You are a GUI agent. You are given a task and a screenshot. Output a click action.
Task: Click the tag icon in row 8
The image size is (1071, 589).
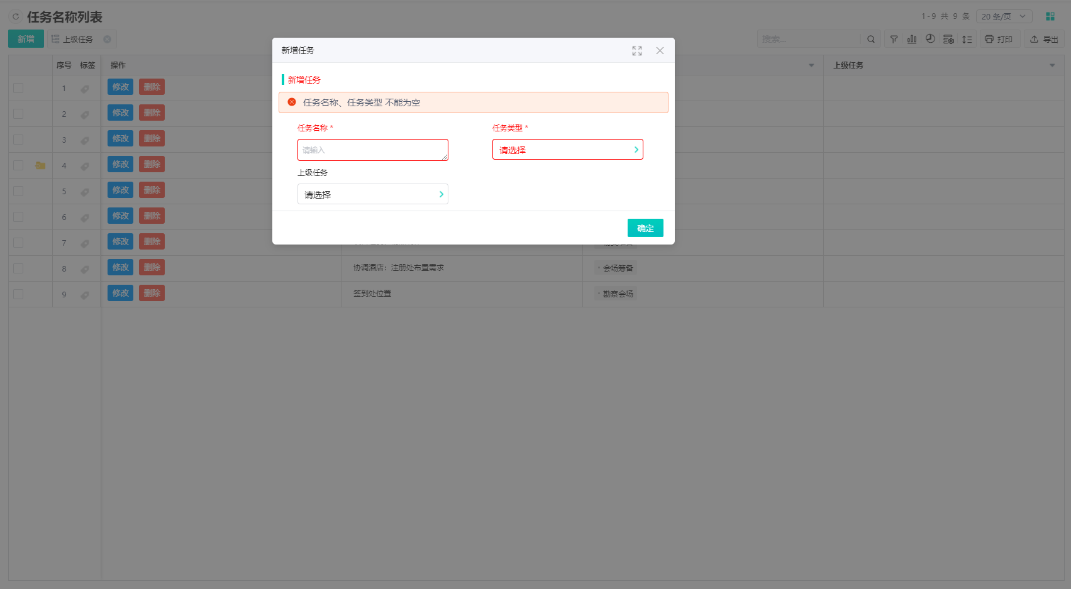pyautogui.click(x=85, y=269)
